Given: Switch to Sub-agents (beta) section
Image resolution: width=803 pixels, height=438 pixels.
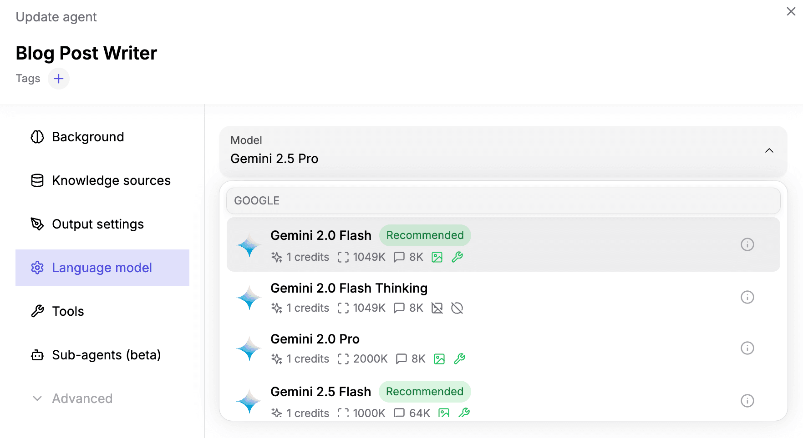Looking at the screenshot, I should tap(106, 355).
